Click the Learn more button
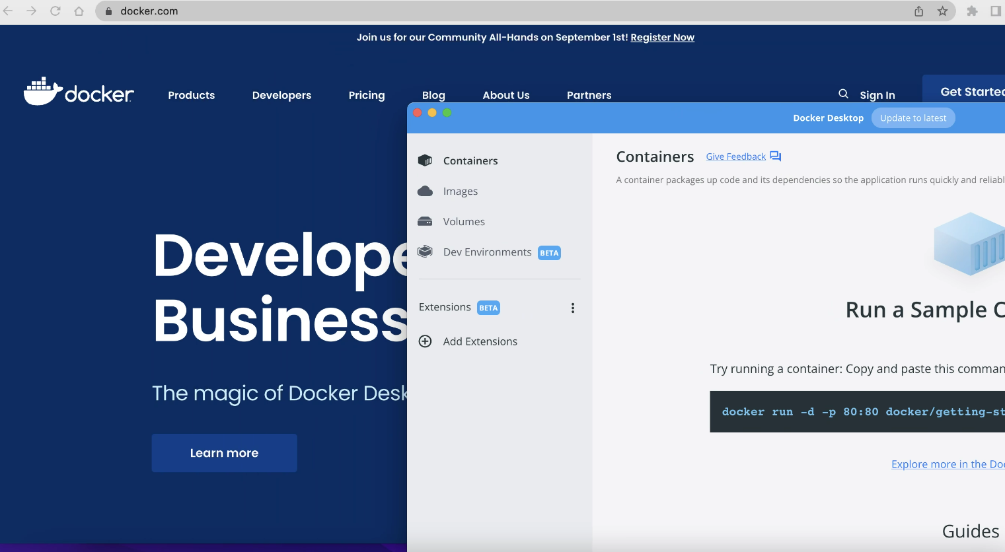This screenshot has width=1005, height=552. [225, 453]
